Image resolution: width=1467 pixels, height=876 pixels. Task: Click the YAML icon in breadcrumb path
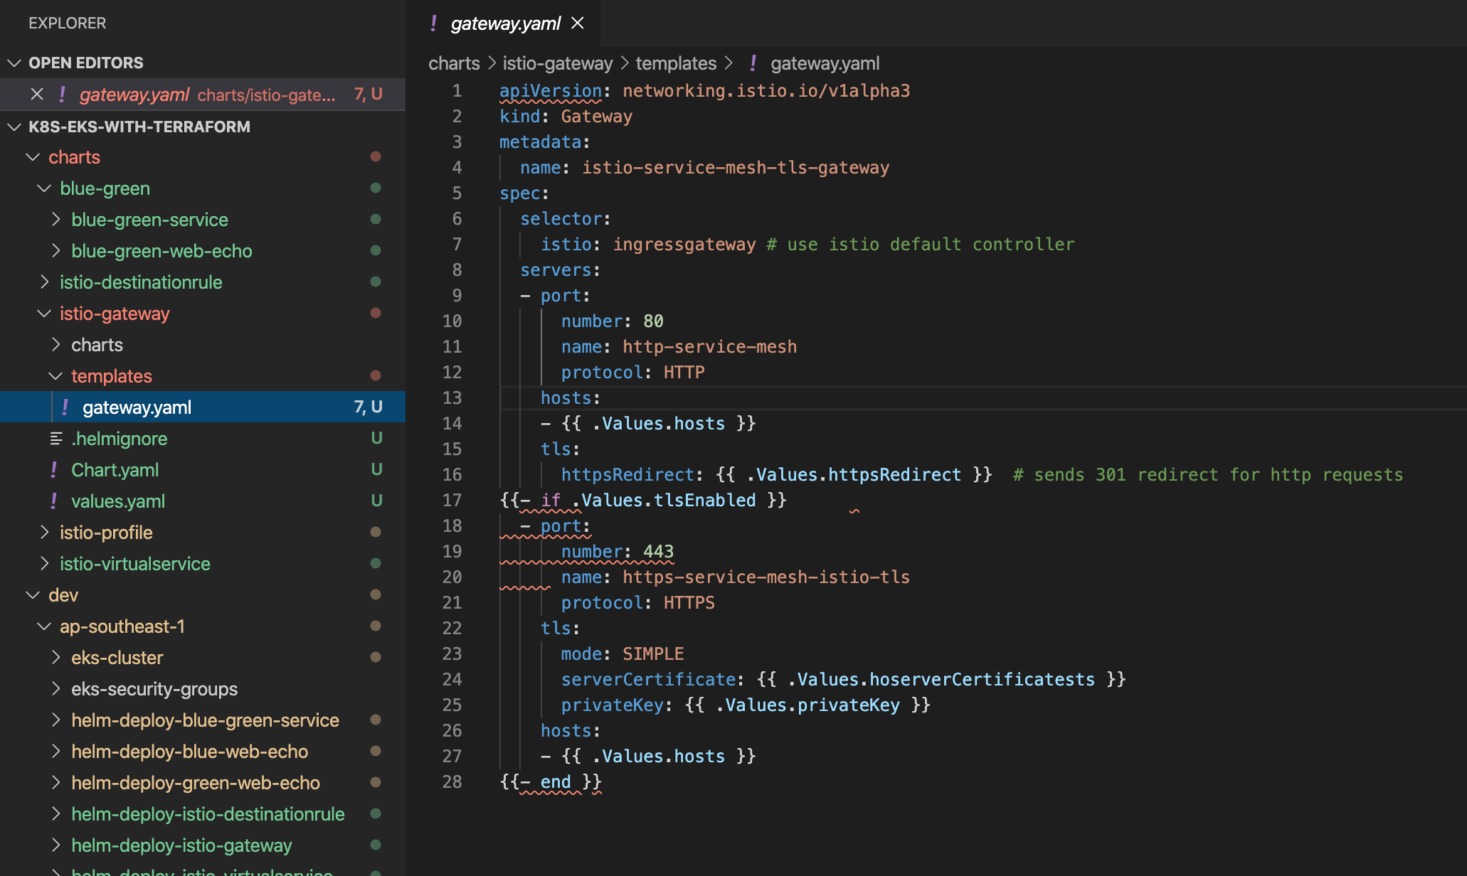pos(753,63)
